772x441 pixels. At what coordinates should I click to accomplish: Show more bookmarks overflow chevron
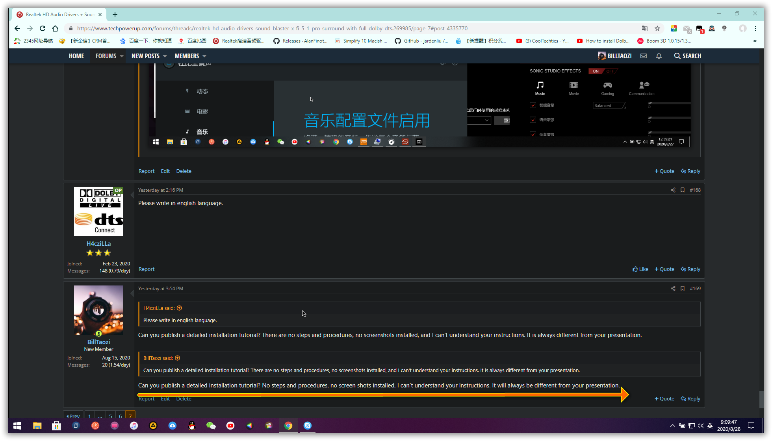[755, 41]
